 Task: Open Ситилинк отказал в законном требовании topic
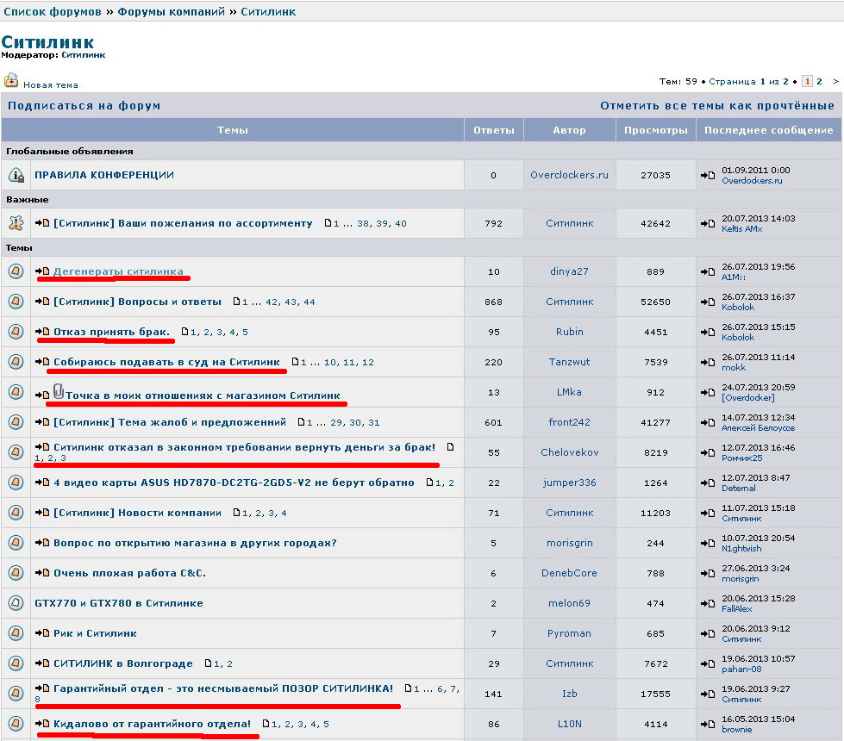tap(244, 446)
